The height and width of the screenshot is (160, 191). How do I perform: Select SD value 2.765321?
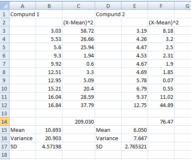tap(135, 146)
